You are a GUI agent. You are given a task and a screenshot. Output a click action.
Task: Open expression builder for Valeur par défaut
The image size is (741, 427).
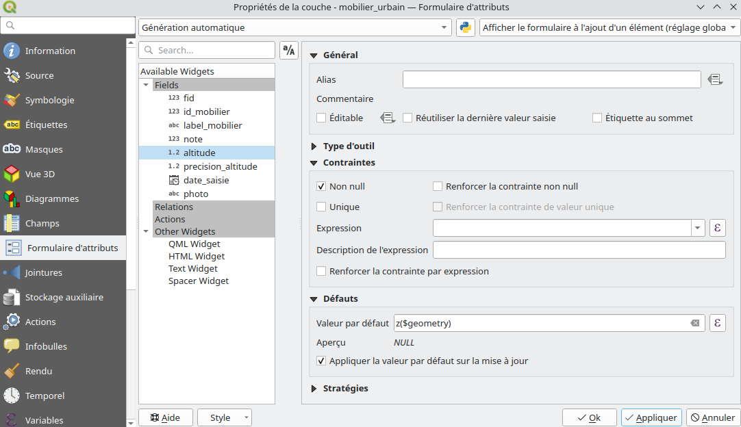coord(717,323)
